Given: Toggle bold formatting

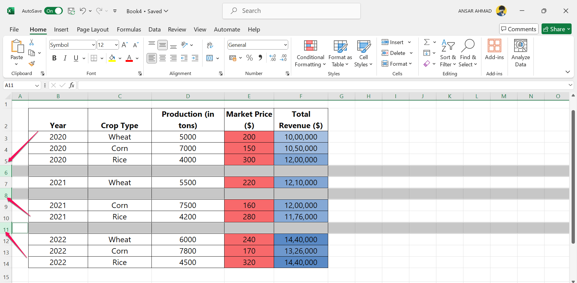Looking at the screenshot, I should (x=54, y=58).
